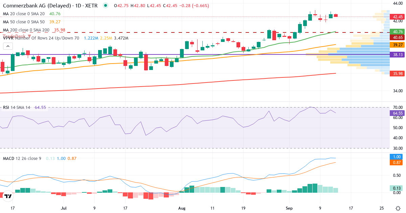Viewport: 406px width, 213px height.
Task: Open chart settings gear icon
Action: [398, 208]
